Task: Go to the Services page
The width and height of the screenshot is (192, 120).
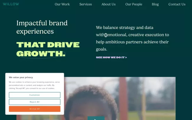Action: point(86,4)
